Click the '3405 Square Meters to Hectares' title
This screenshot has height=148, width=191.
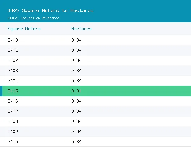(50, 10)
